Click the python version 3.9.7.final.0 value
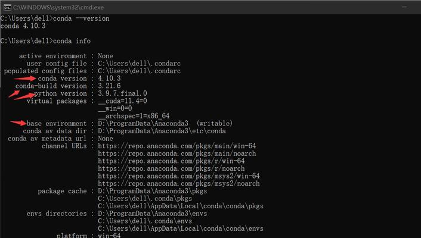The height and width of the screenshot is (238, 421). (x=122, y=93)
